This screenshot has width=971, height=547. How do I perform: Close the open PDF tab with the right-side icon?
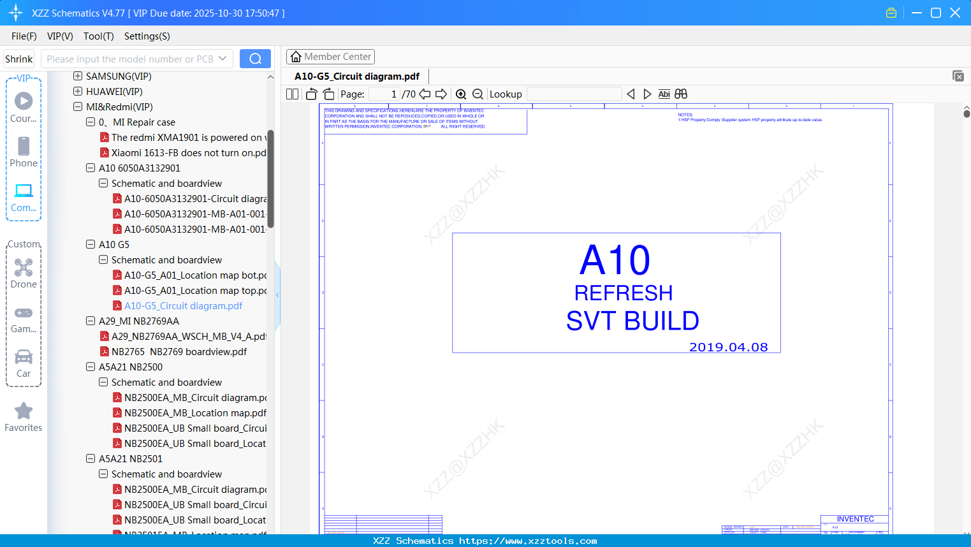[958, 76]
